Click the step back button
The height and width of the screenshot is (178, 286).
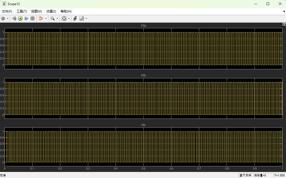14,18
